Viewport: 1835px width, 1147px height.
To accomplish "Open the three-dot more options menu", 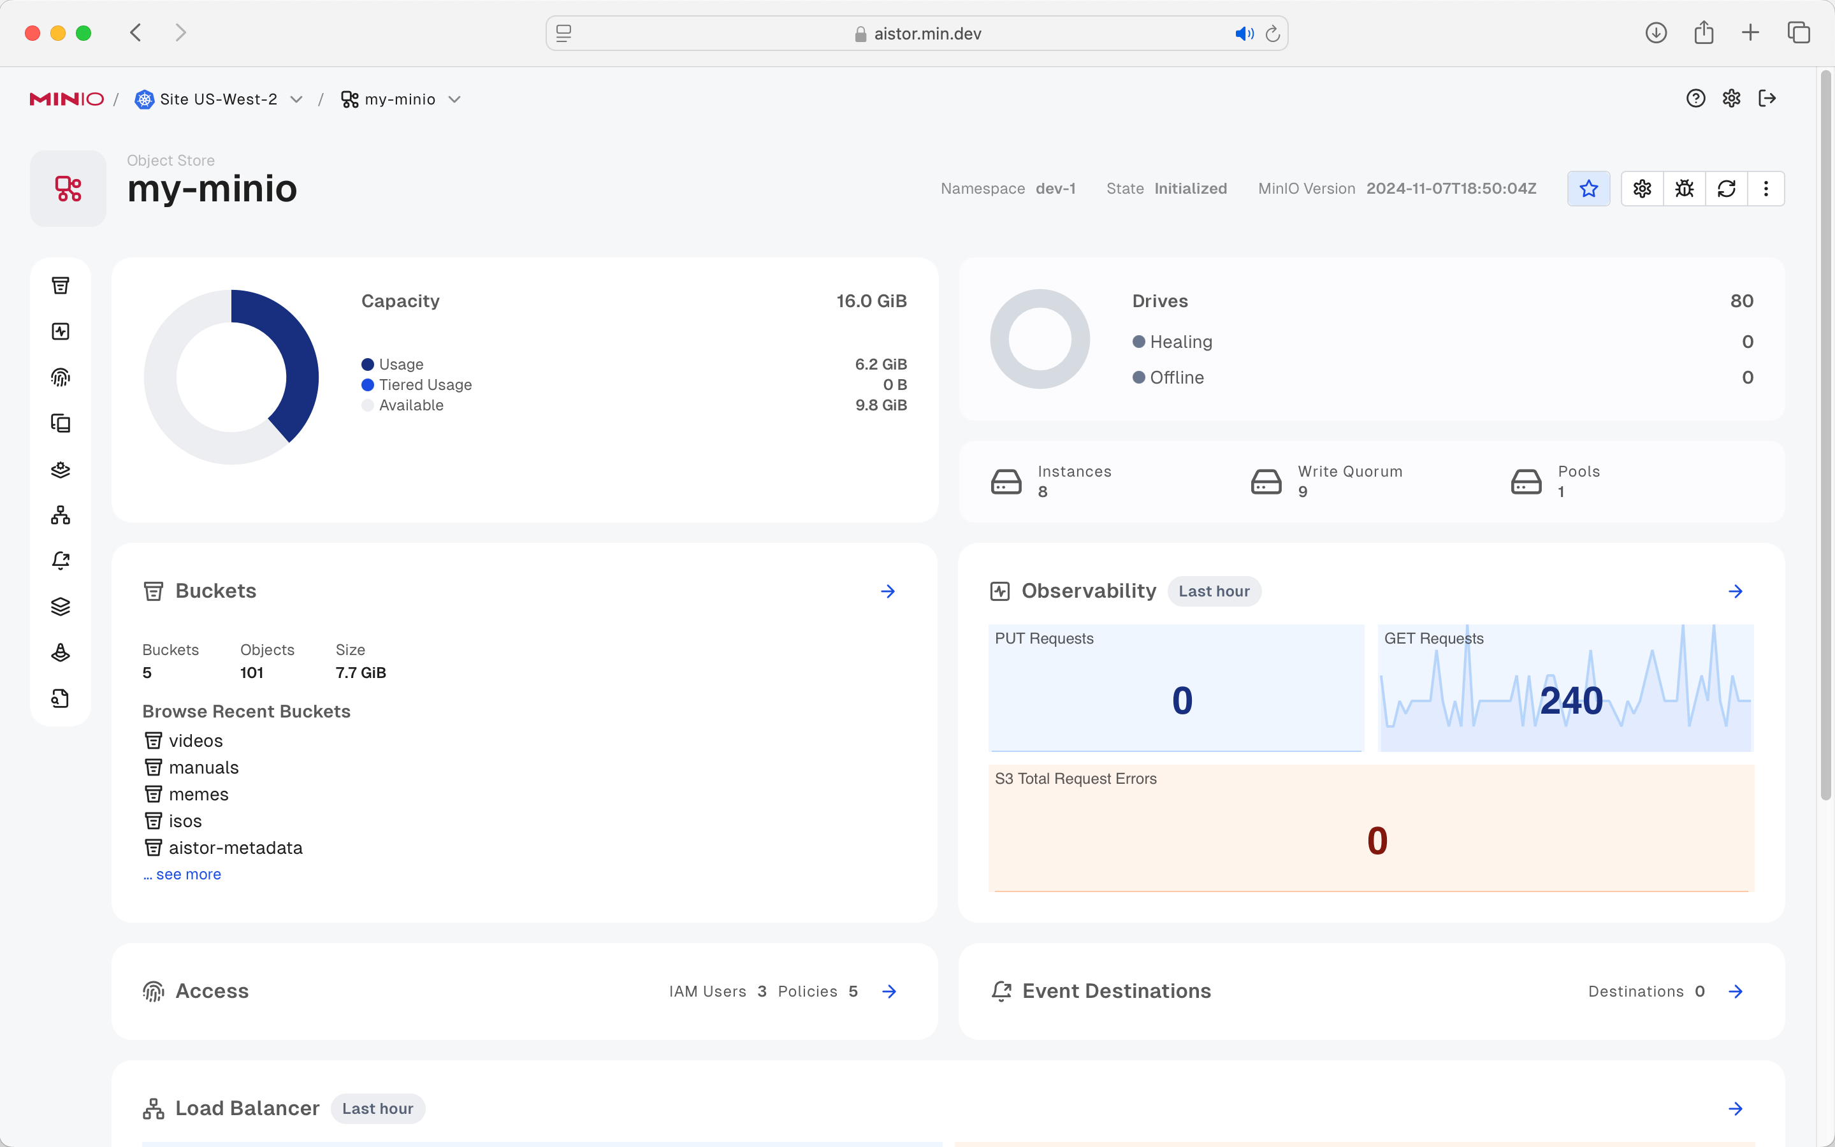I will point(1766,188).
